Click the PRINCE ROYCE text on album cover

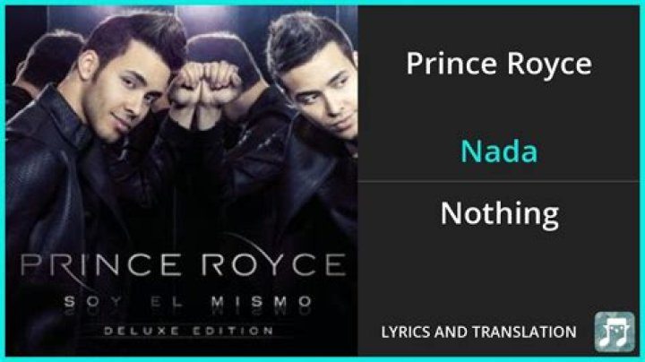point(183,264)
